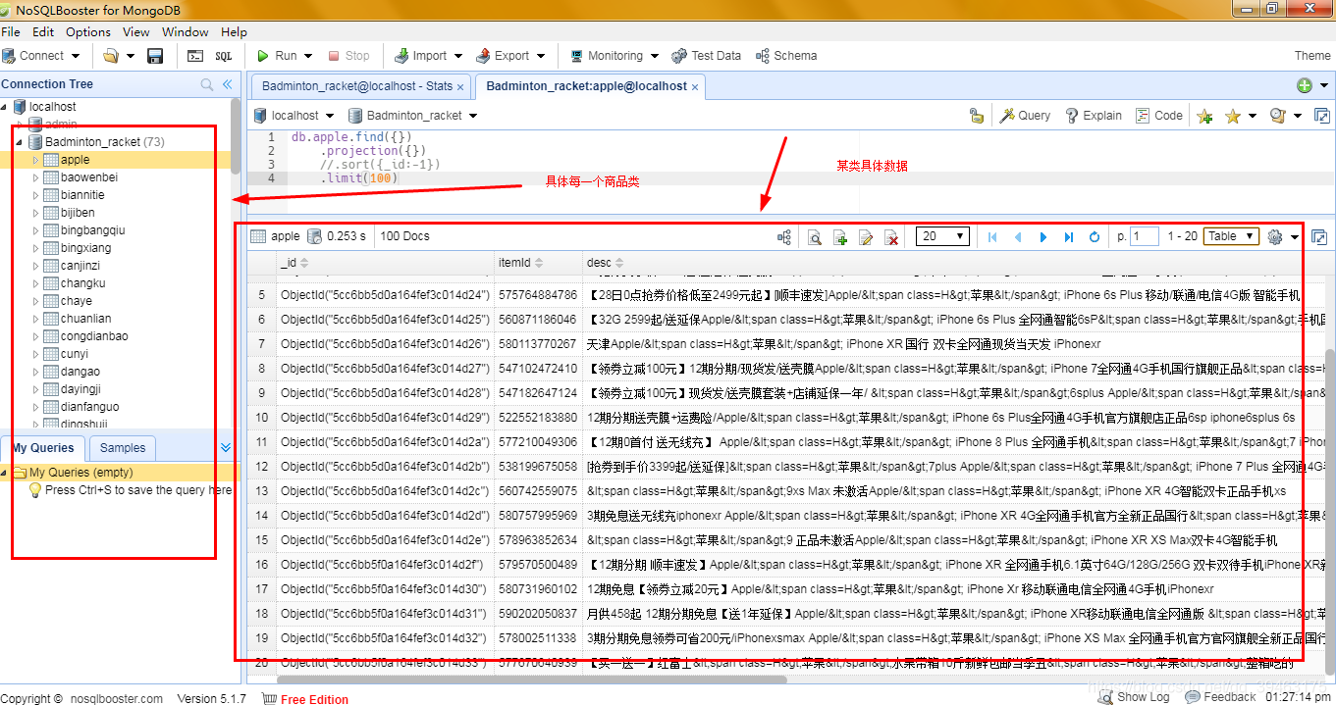This screenshot has height=705, width=1336.
Task: Collapse the Connection Tree panel
Action: 227,85
